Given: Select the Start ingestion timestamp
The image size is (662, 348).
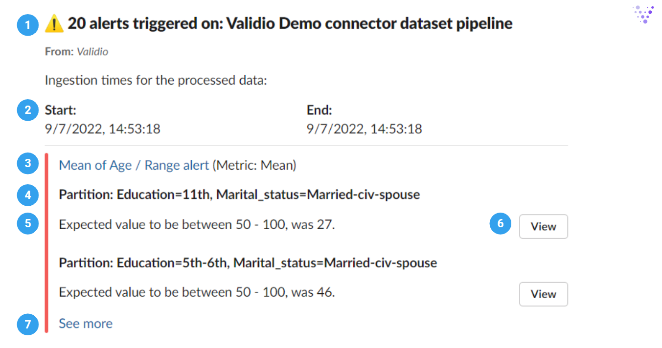Looking at the screenshot, I should point(103,129).
